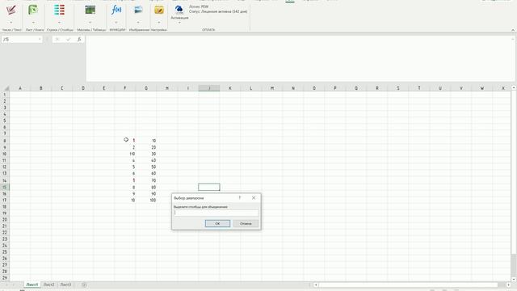Click inside the formula bar text area

click(x=300, y=58)
